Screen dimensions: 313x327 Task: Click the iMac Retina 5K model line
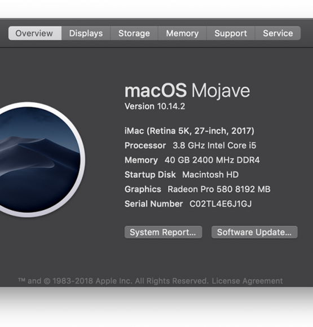pos(189,131)
